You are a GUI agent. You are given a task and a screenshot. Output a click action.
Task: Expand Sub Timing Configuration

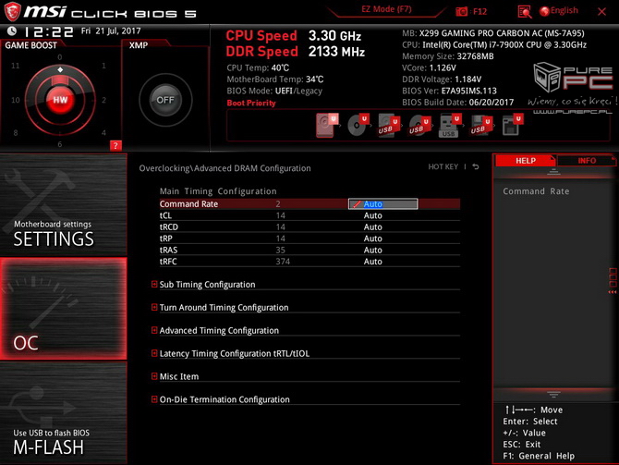pyautogui.click(x=207, y=285)
